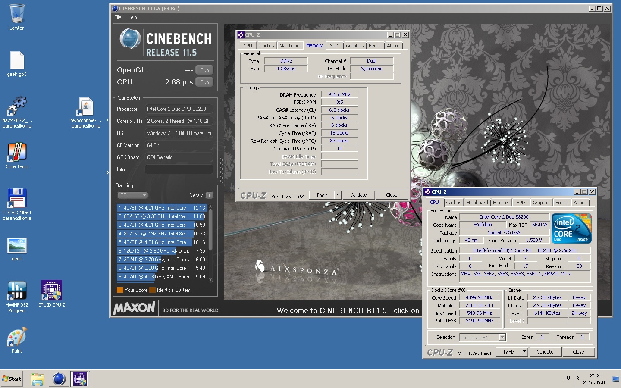Select ranking row 9 AMD Phenom 5.09
Viewport: 621px width, 388px height.
tap(162, 277)
